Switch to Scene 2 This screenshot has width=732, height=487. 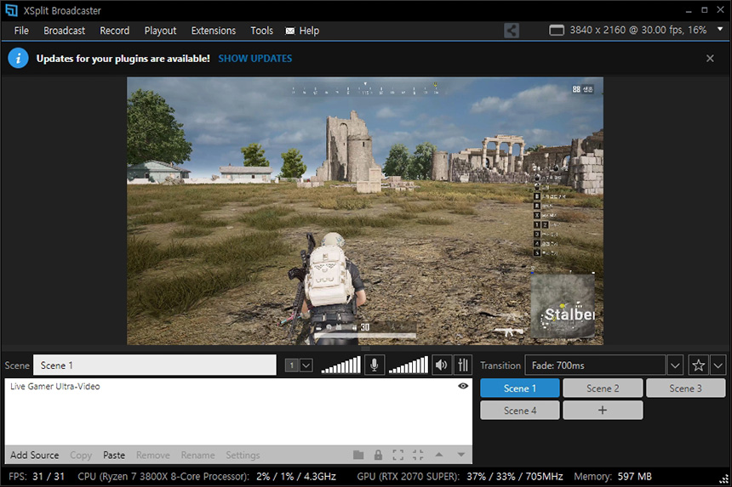603,388
